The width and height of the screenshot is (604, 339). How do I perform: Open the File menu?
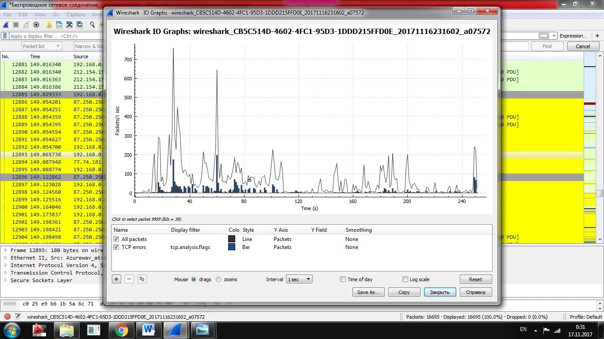[x=8, y=15]
